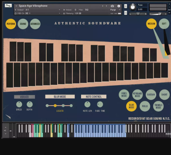Viewport: 171px width, 155px height.
Task: Select the ROLLS articulation
Action: point(145,106)
